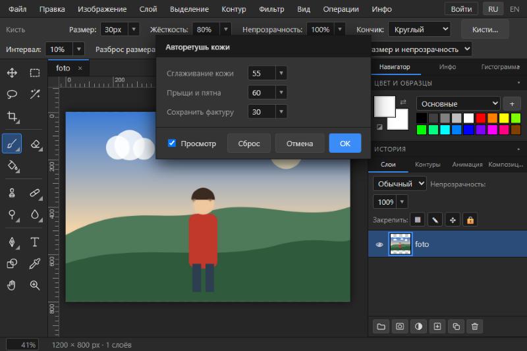Image resolution: width=527 pixels, height=351 pixels.
Task: Click the Отмена button
Action: pos(300,143)
